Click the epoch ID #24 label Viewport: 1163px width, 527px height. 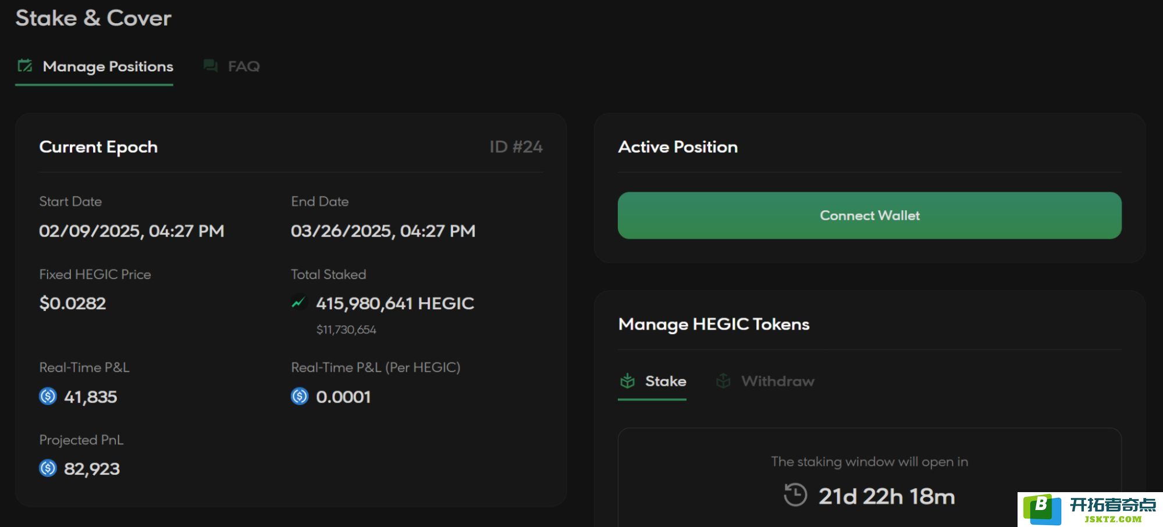(x=516, y=147)
